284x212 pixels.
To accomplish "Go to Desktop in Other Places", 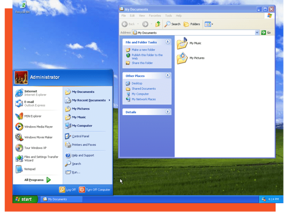I will (134, 84).
